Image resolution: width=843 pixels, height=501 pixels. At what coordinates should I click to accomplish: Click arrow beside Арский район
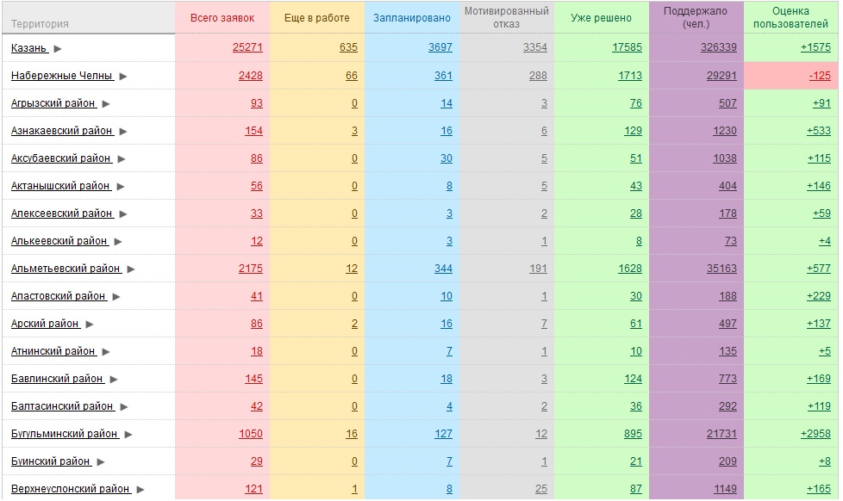[90, 325]
